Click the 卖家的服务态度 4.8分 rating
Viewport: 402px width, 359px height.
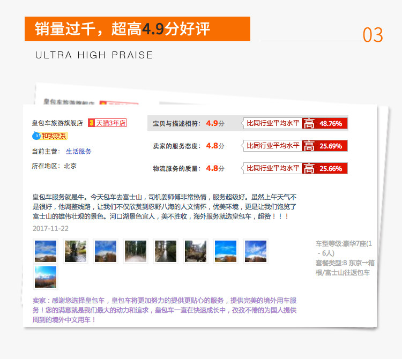pos(189,146)
